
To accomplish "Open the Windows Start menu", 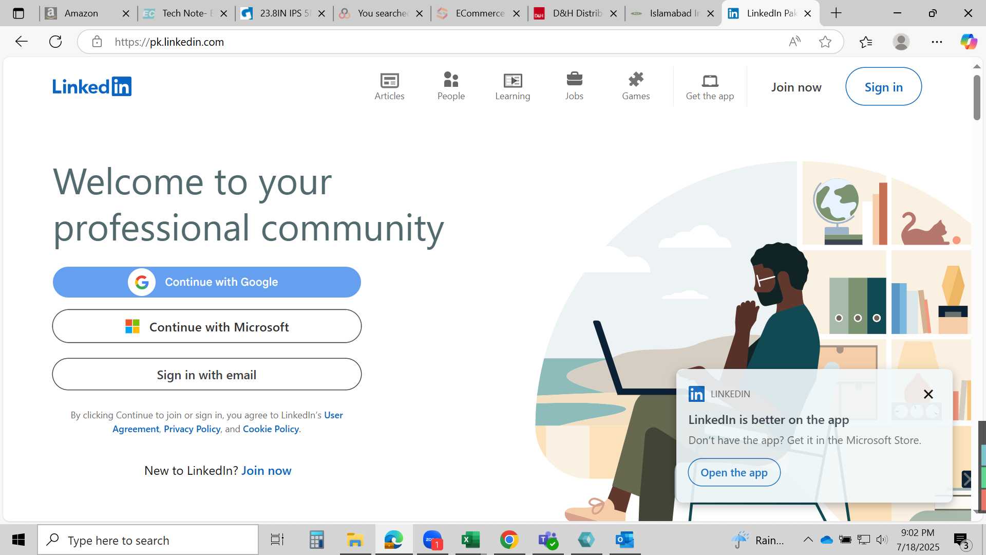I will 18,540.
